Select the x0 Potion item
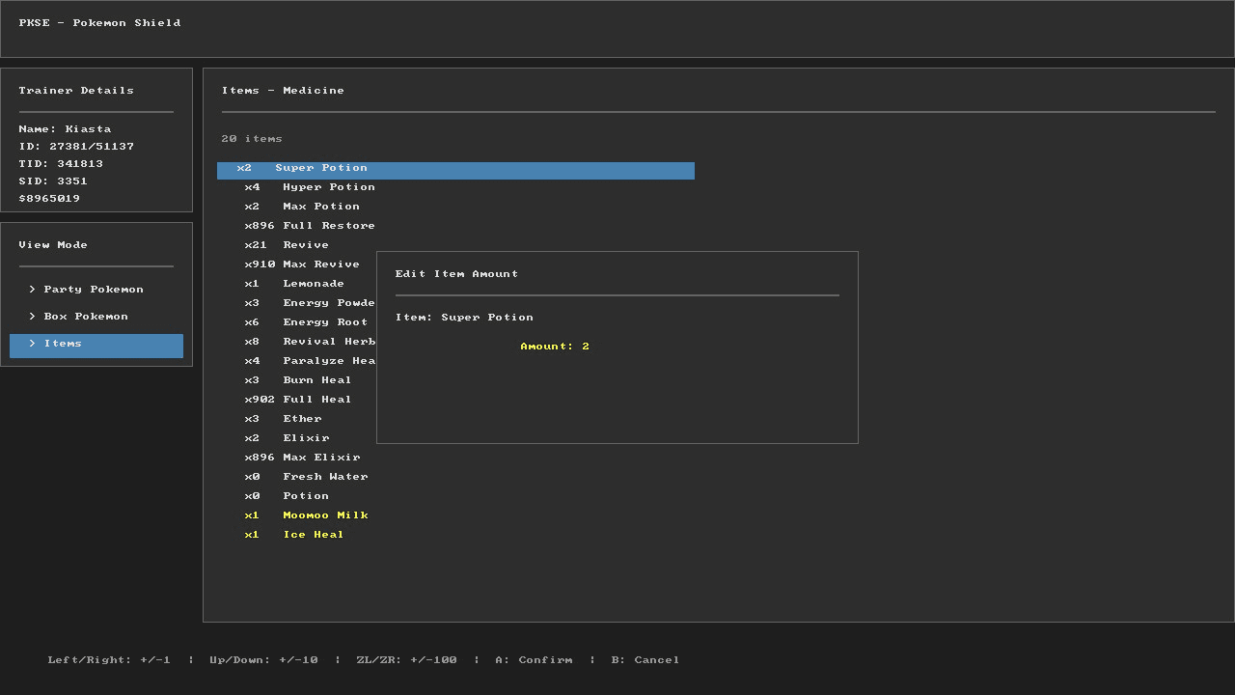 (x=287, y=496)
